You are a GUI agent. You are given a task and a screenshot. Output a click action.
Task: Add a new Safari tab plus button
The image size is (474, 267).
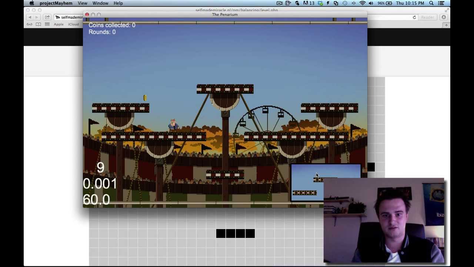click(x=447, y=25)
